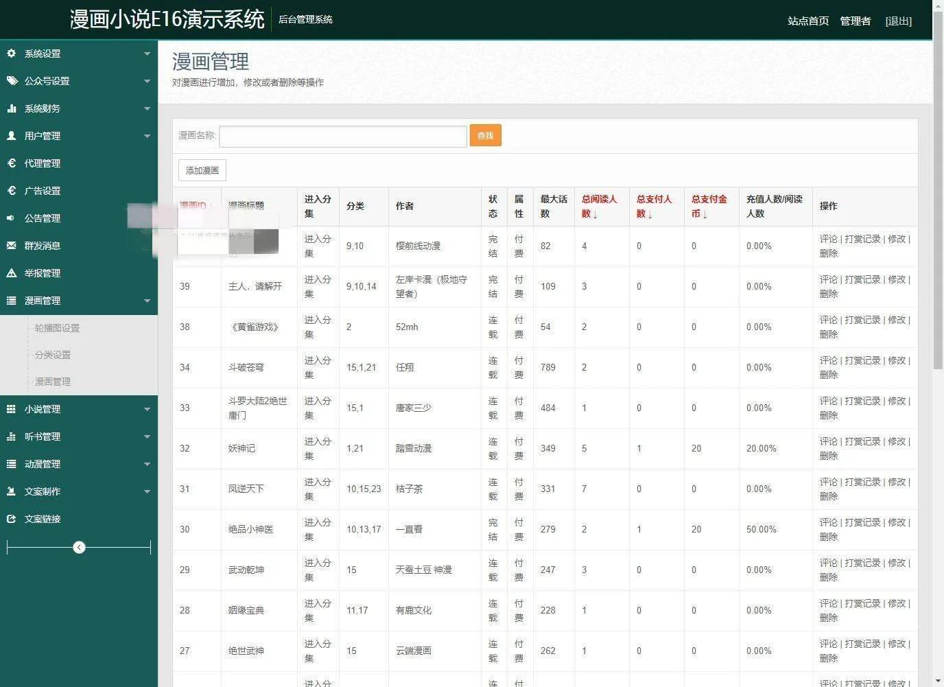Click the tags icon beside 公众号设置
Image resolution: width=944 pixels, height=687 pixels.
click(x=12, y=81)
